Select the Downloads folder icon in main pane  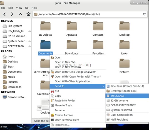click(x=72, y=45)
